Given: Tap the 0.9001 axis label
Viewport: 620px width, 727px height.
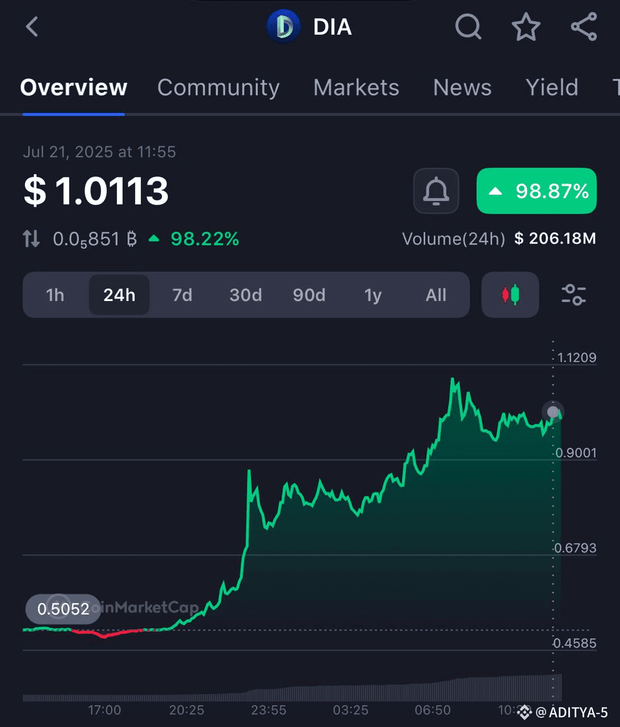Looking at the screenshot, I should point(576,453).
